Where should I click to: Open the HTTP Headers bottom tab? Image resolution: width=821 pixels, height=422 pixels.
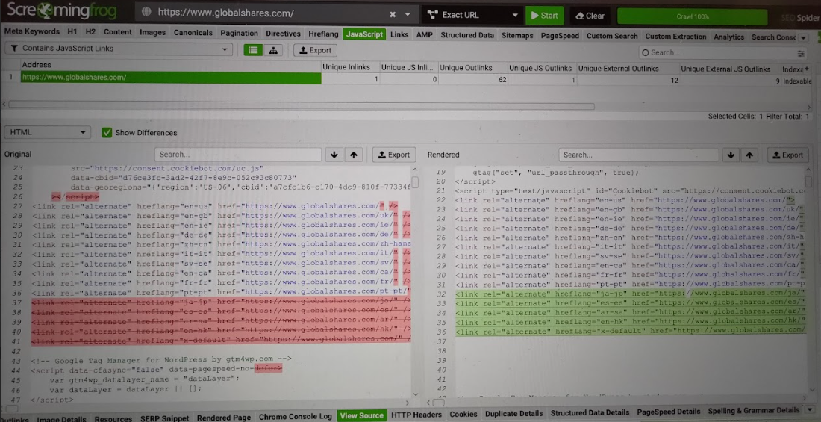click(416, 415)
